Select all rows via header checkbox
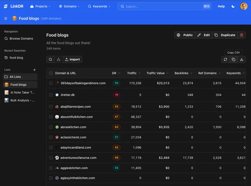This screenshot has width=251, height=186. click(51, 73)
